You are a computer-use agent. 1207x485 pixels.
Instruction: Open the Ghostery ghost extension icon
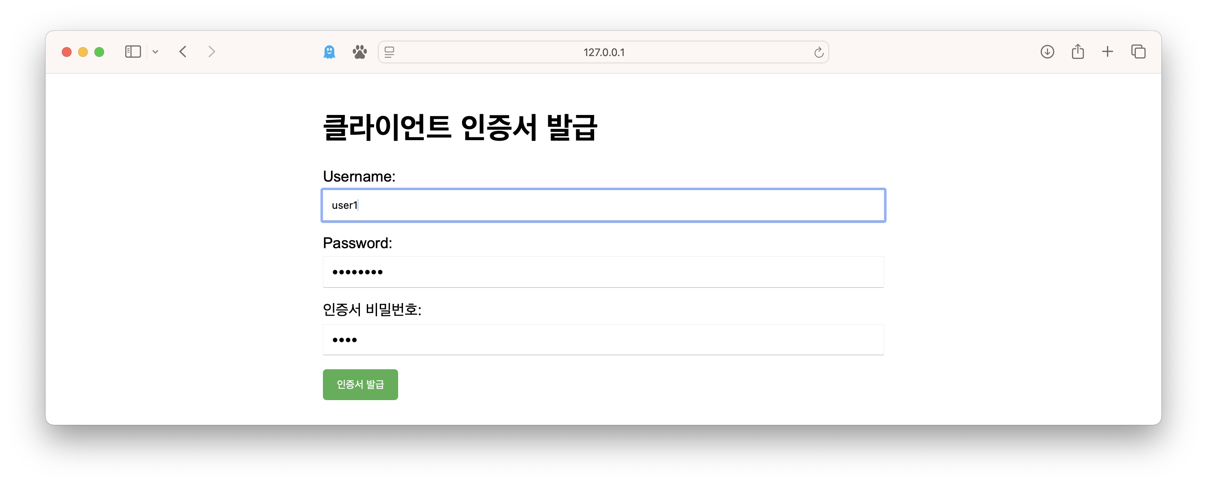(329, 52)
